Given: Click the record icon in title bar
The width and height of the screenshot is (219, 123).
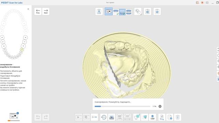Looking at the screenshot, I should [x=202, y=3].
